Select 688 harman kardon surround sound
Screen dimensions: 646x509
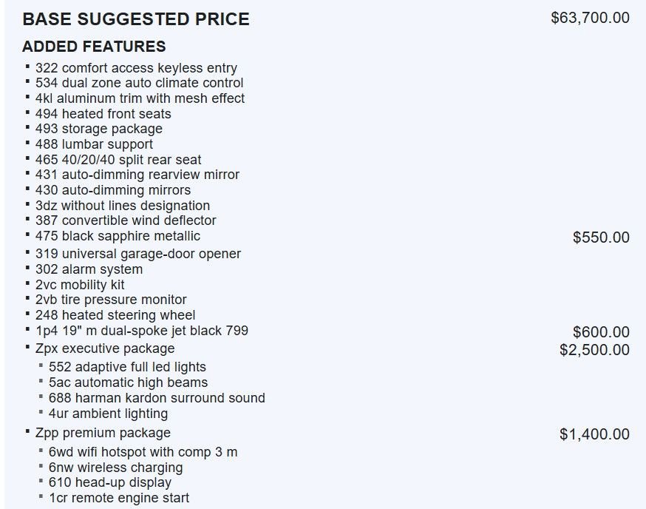click(x=157, y=398)
